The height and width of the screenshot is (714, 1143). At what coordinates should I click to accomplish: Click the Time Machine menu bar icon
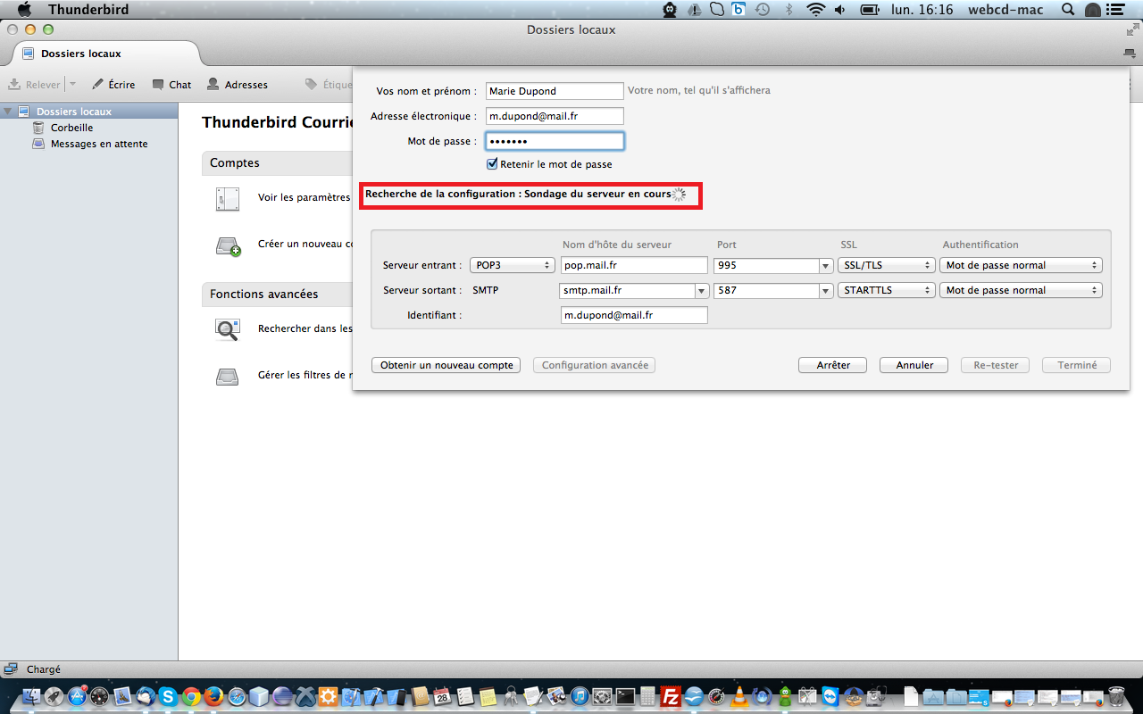(x=763, y=10)
